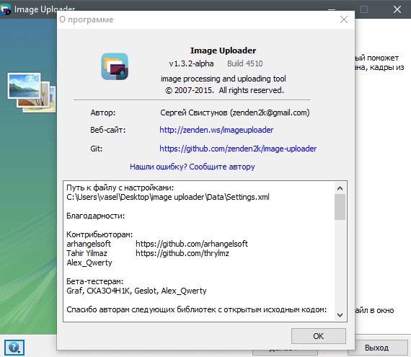The width and height of the screenshot is (411, 357).
Task: Confirm the dialog with the OK button
Action: 319,336
